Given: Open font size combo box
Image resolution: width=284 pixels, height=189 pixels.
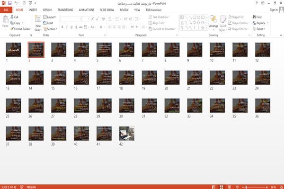Looking at the screenshot, I should 86,19.
